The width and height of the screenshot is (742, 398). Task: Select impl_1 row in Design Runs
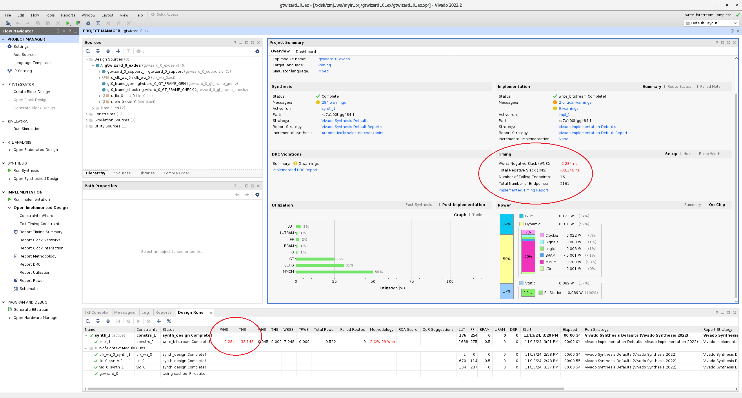(x=410, y=342)
